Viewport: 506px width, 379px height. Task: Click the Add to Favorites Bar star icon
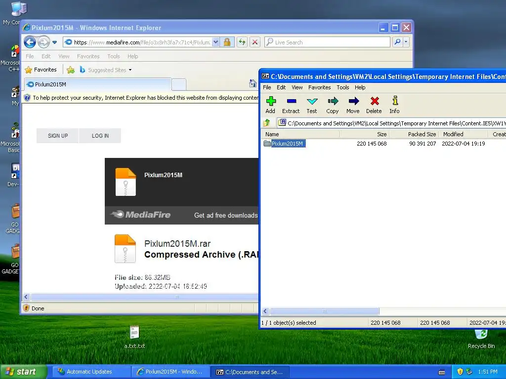[70, 70]
